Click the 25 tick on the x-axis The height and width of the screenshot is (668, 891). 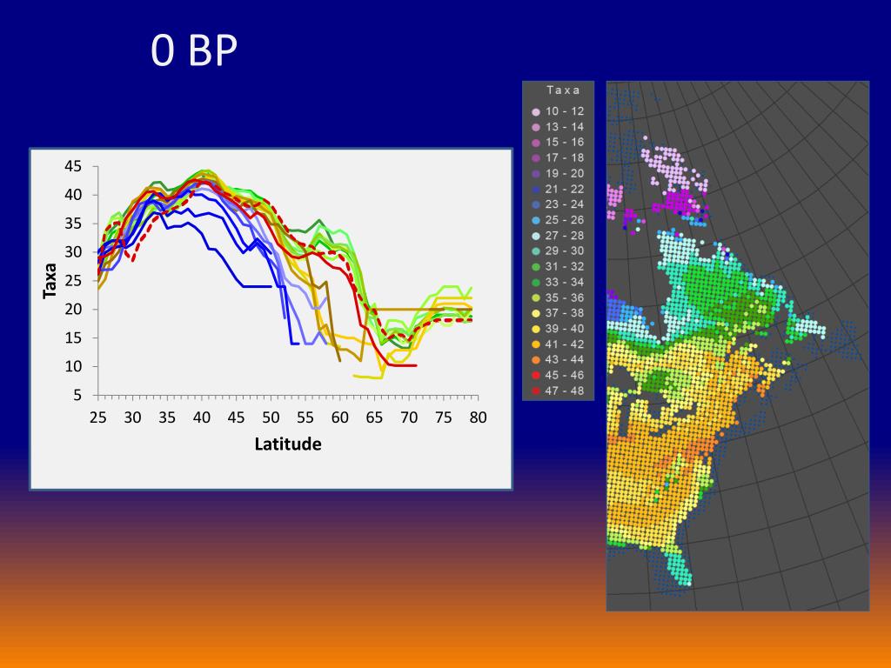(97, 417)
